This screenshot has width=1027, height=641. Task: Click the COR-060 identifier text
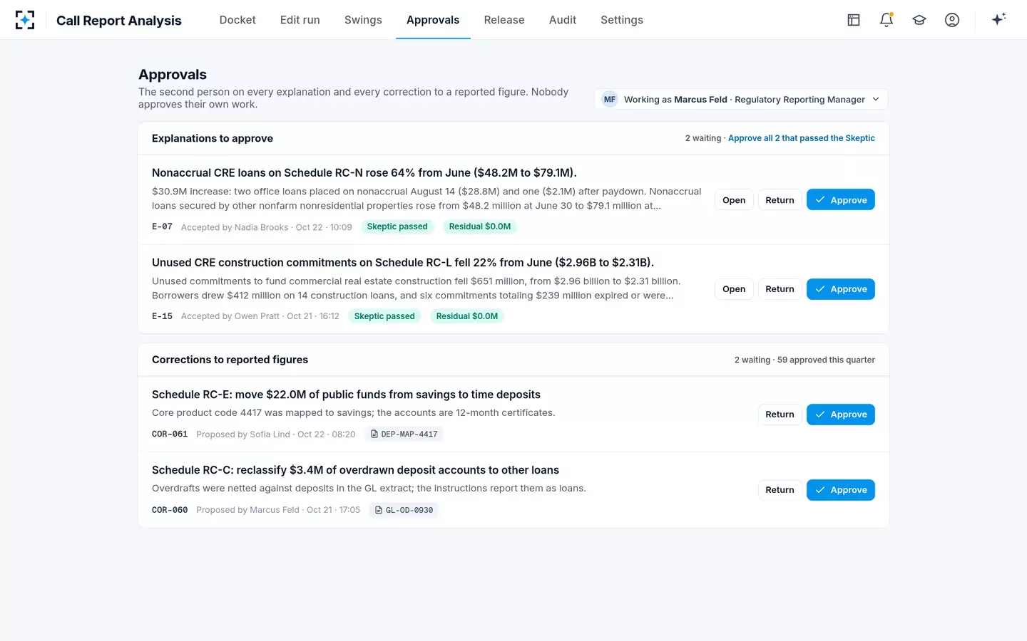point(170,510)
